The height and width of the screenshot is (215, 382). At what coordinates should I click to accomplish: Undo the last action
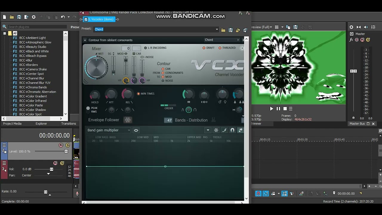[x=63, y=17]
